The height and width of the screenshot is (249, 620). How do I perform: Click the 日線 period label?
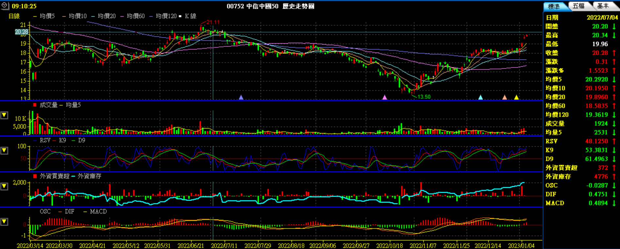[x=14, y=16]
